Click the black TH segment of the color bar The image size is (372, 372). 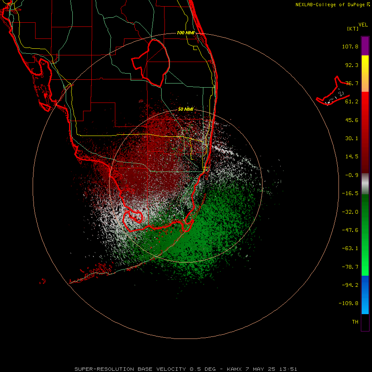365,322
